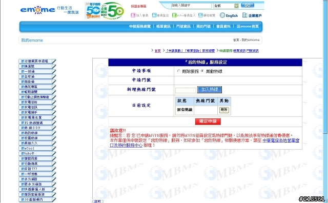Click the red 確定申請 button

(x=208, y=121)
